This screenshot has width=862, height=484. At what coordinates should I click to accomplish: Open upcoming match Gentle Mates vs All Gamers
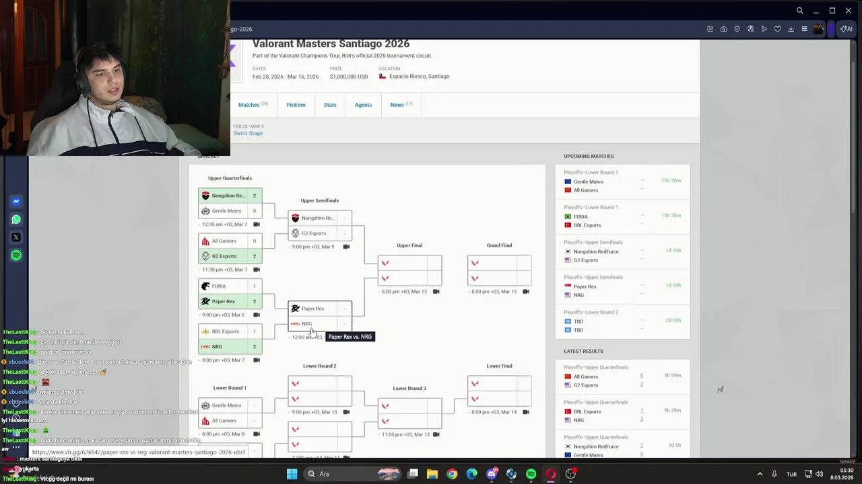622,182
